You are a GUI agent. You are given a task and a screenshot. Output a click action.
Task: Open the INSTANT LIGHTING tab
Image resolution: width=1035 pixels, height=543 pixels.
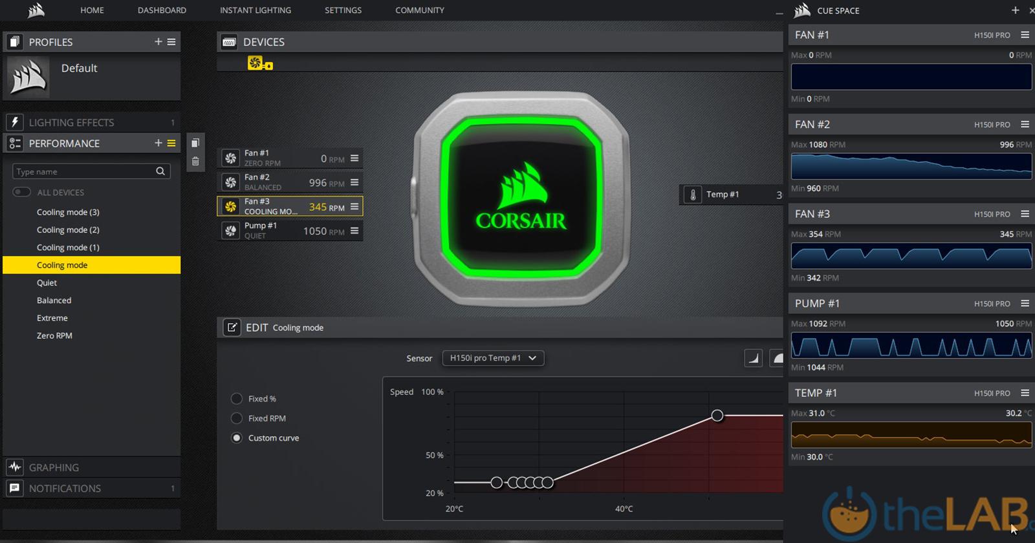click(x=256, y=10)
